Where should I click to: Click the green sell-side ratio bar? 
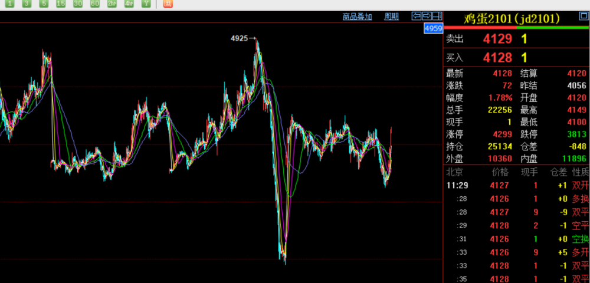(x=553, y=28)
